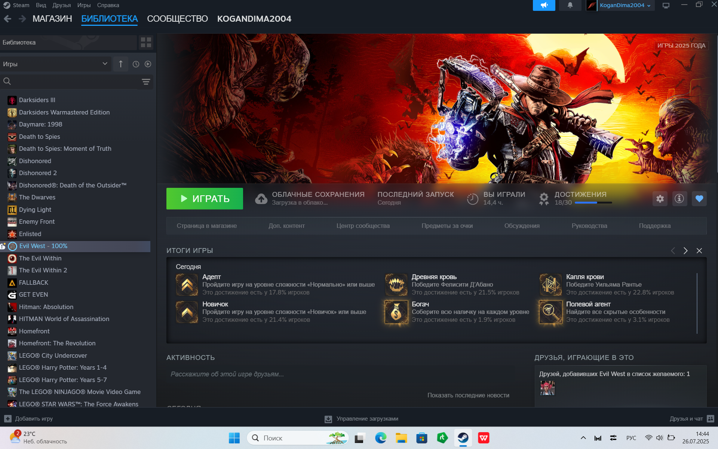The height and width of the screenshot is (449, 718).
Task: Close the game summary panel
Action: [699, 251]
